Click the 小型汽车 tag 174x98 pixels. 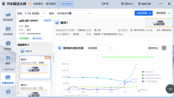click(47, 21)
